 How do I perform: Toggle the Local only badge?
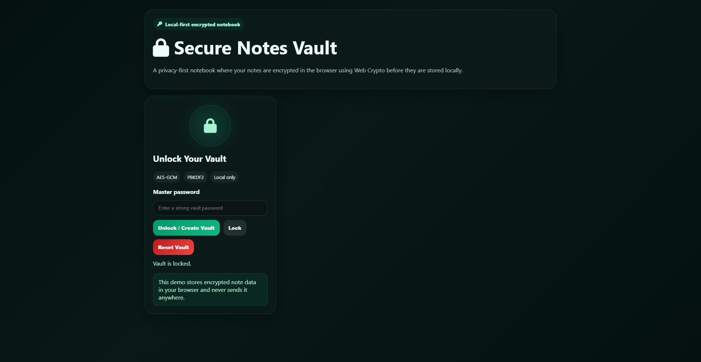click(x=224, y=177)
